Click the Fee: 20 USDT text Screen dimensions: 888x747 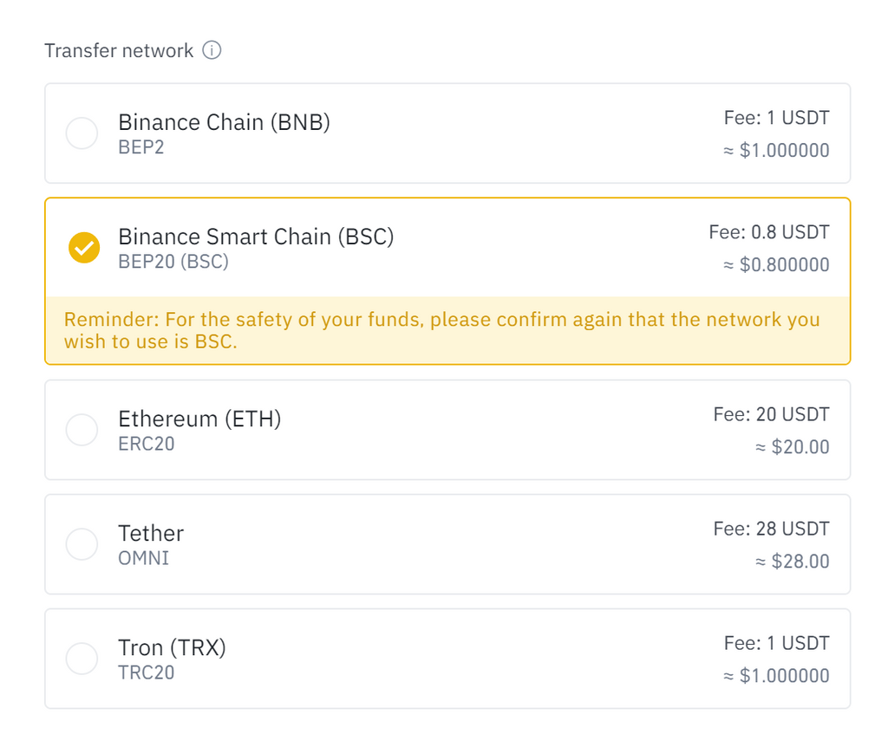[771, 414]
